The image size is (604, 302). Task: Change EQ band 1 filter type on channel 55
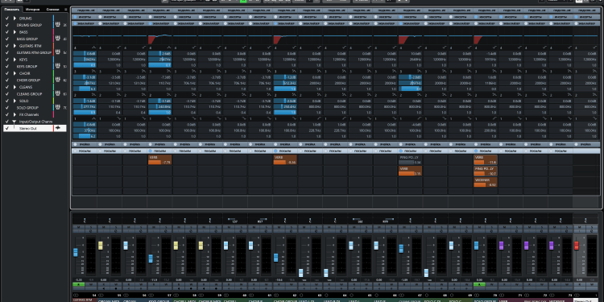118,118
